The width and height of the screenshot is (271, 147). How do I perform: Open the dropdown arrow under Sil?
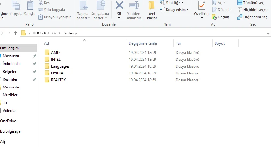119,18
